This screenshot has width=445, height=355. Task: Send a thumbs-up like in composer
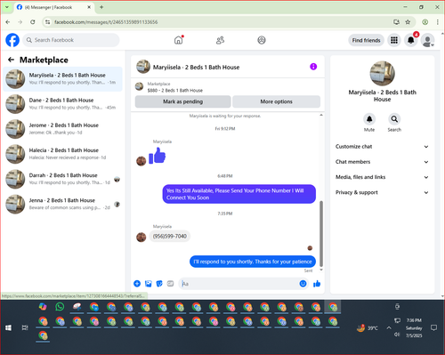pyautogui.click(x=317, y=284)
